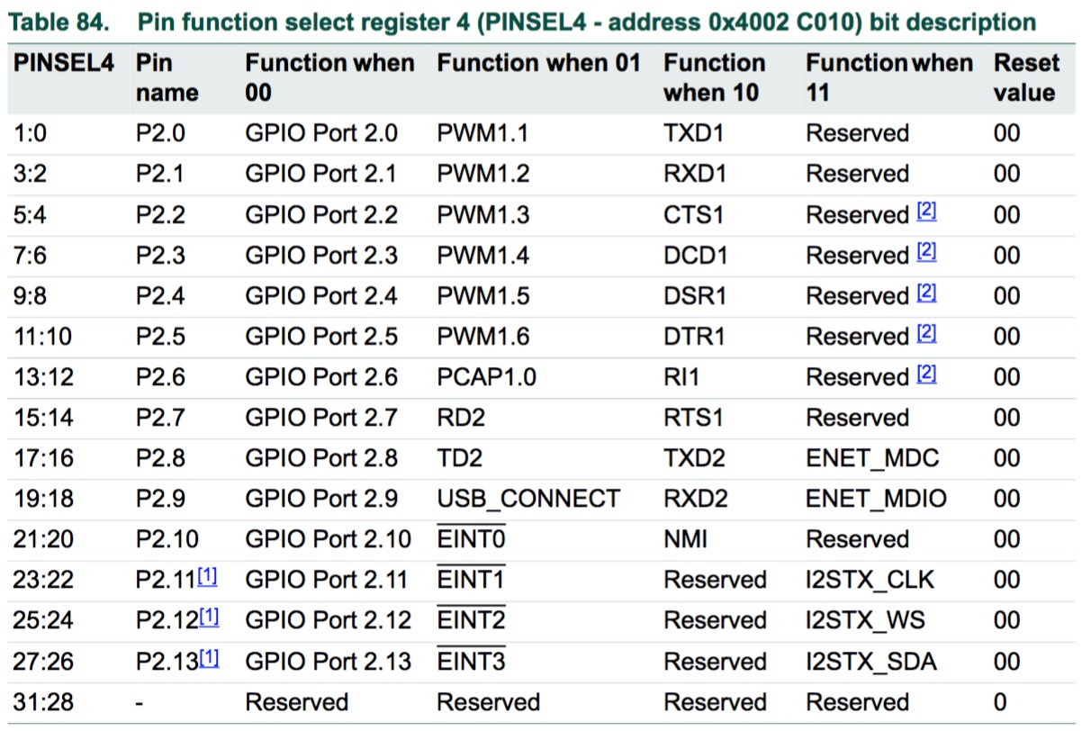The height and width of the screenshot is (731, 1091).
Task: Open footnote [2] link in P2.3 row
Action: click(927, 253)
